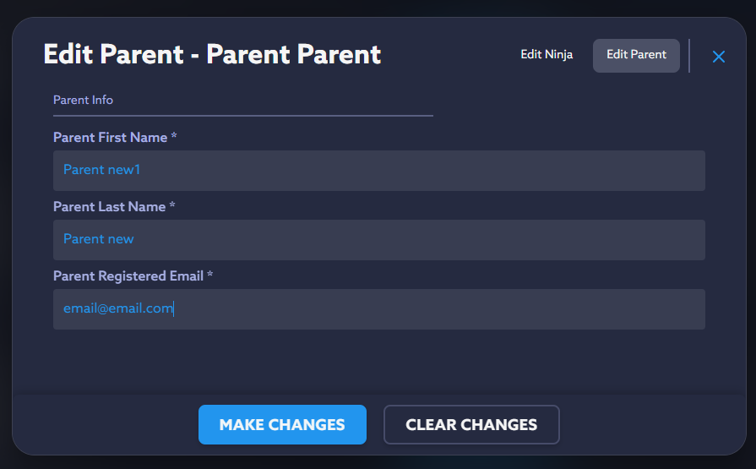Click the vertical divider beside the close icon

pyautogui.click(x=689, y=56)
